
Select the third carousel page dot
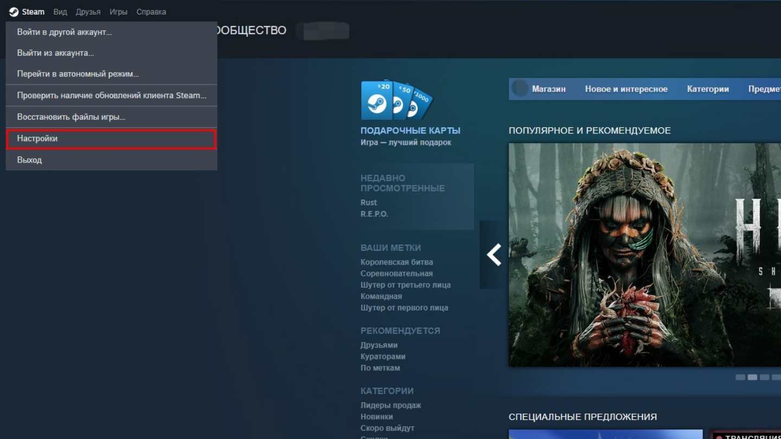(764, 377)
